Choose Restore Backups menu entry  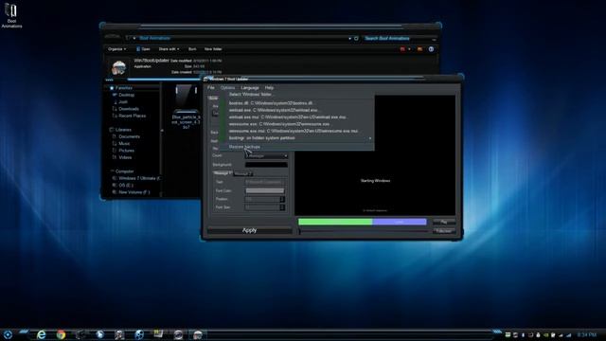pyautogui.click(x=296, y=147)
